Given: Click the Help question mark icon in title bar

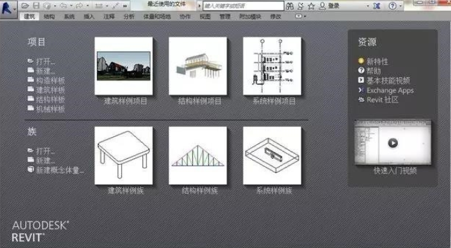Looking at the screenshot, I should pos(392,6).
